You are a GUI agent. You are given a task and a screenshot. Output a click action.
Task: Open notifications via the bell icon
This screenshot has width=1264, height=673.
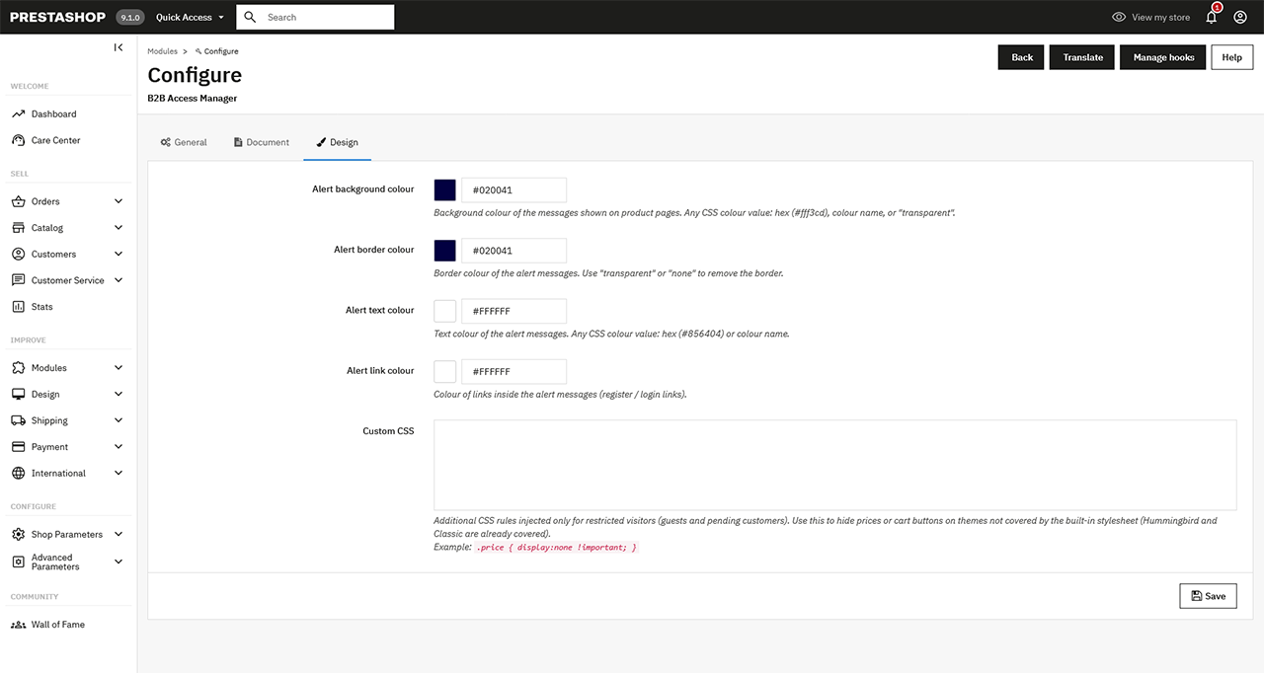coord(1211,17)
